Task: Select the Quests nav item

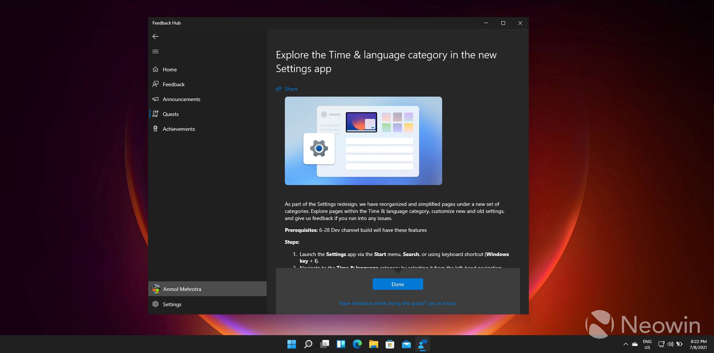Action: 207,114
